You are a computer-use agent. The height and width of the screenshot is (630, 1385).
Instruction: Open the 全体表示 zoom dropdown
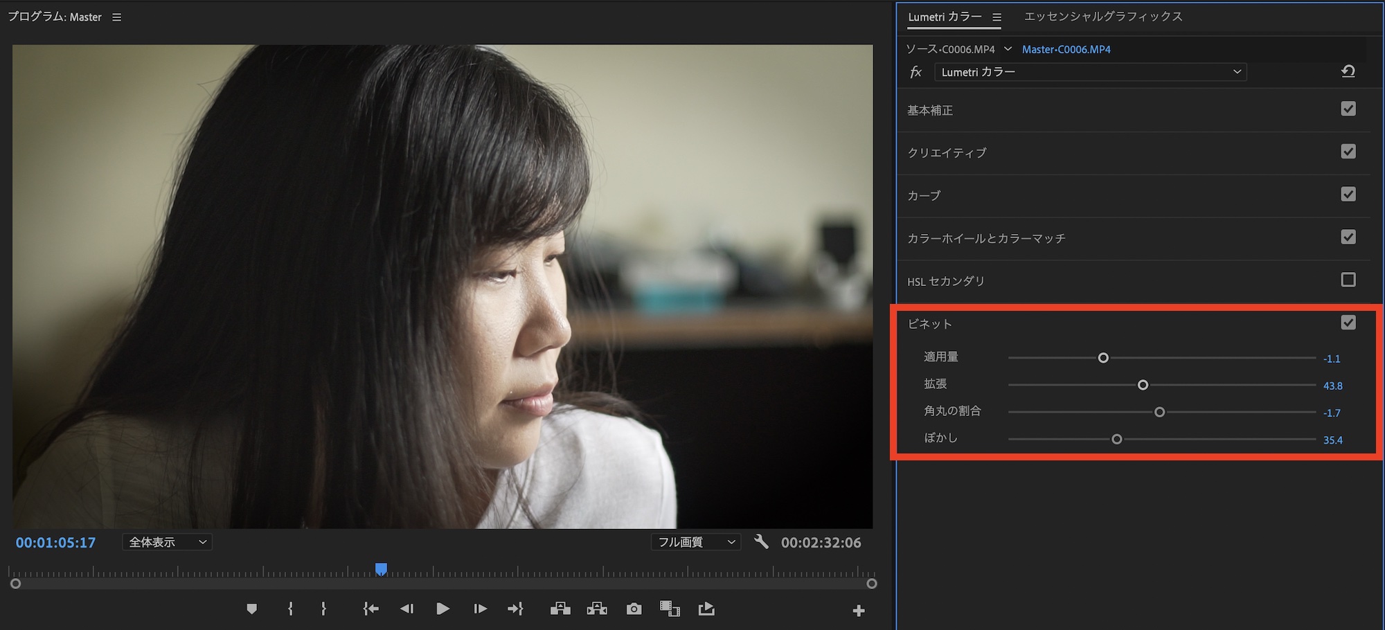(168, 542)
